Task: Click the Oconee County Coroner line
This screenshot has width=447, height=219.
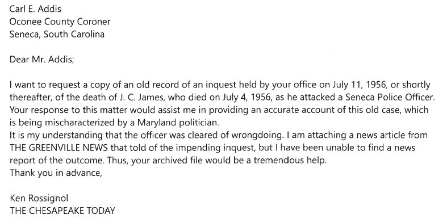Action: pyautogui.click(x=60, y=22)
